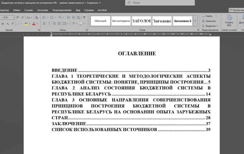Viewport: 244px width, 154px height.
Task: Align text to the left
Action: click(x=44, y=24)
